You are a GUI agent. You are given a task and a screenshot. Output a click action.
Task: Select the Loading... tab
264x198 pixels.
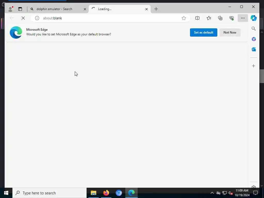(x=120, y=9)
